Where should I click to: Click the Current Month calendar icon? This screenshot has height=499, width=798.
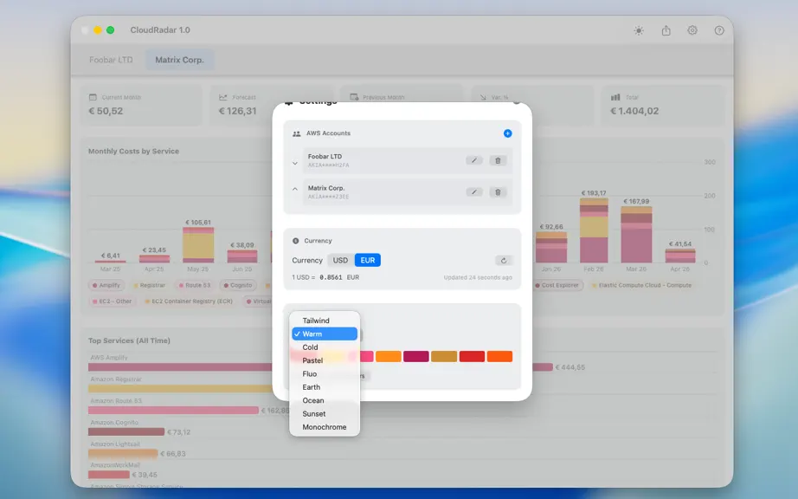pyautogui.click(x=93, y=97)
